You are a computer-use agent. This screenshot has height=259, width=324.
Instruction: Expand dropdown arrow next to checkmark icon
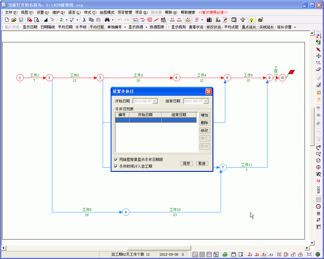point(77,20)
